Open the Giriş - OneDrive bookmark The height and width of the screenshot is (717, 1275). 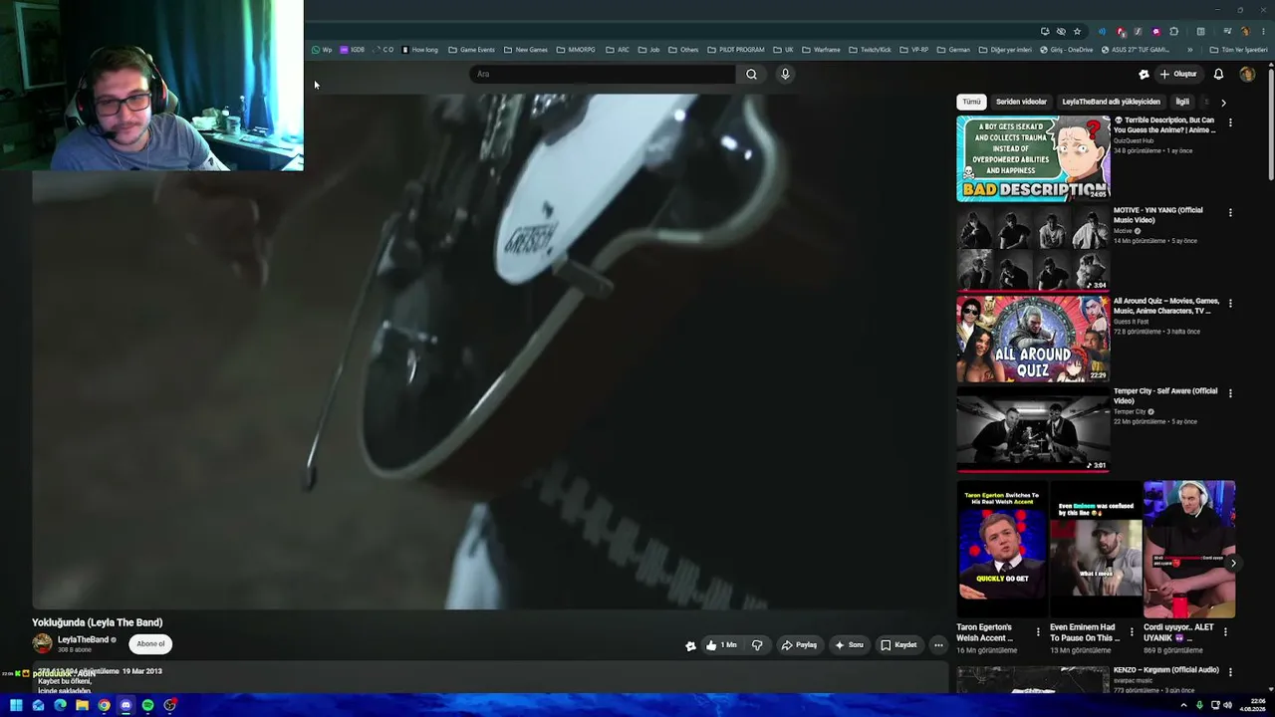[x=1067, y=50]
